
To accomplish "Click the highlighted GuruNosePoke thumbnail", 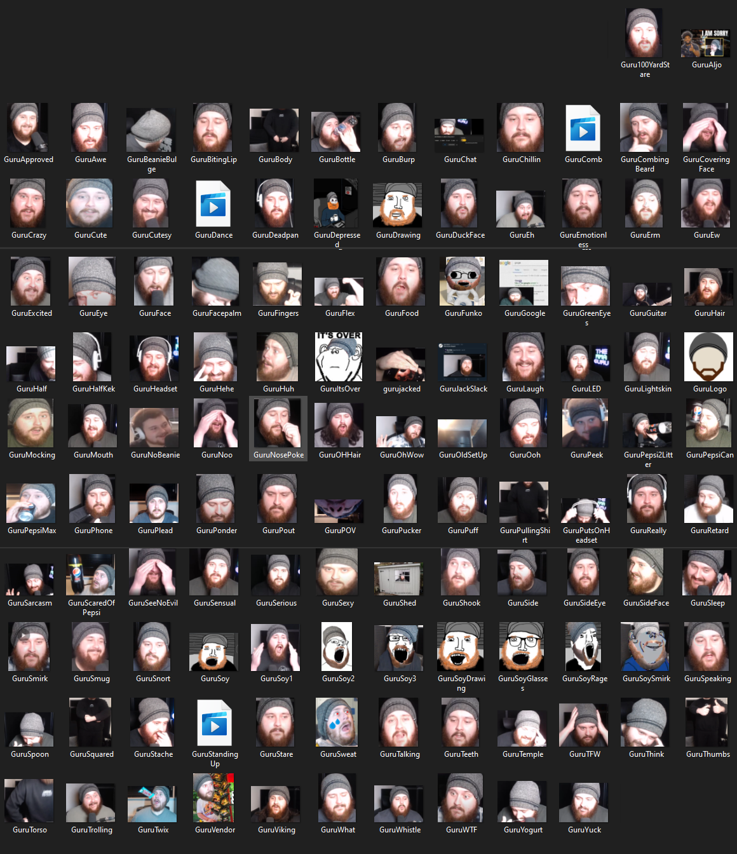I will click(x=277, y=423).
